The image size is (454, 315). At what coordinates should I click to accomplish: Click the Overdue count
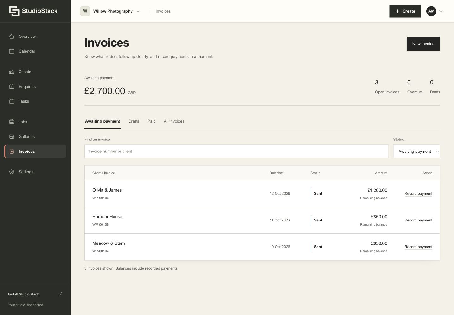(x=414, y=87)
